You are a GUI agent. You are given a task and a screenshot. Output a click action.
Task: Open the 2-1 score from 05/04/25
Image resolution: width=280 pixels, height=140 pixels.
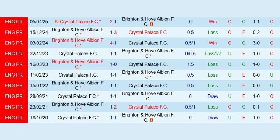(x=113, y=22)
